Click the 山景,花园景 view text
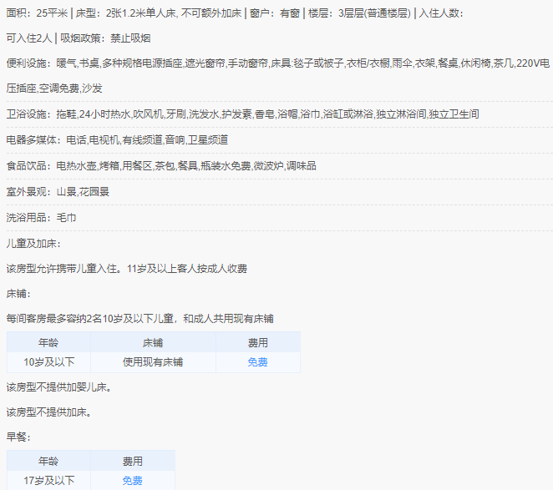553x490 pixels. [x=83, y=192]
